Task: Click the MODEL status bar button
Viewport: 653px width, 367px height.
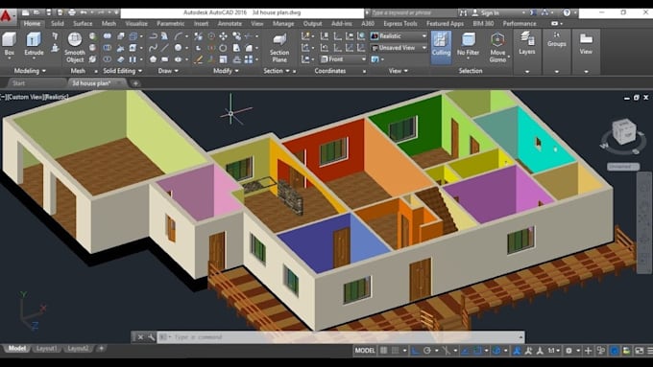Action: tap(365, 351)
